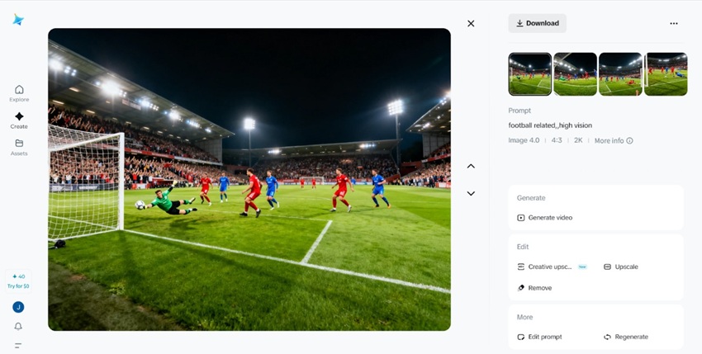Download the generated image
702x354 pixels.
(537, 23)
